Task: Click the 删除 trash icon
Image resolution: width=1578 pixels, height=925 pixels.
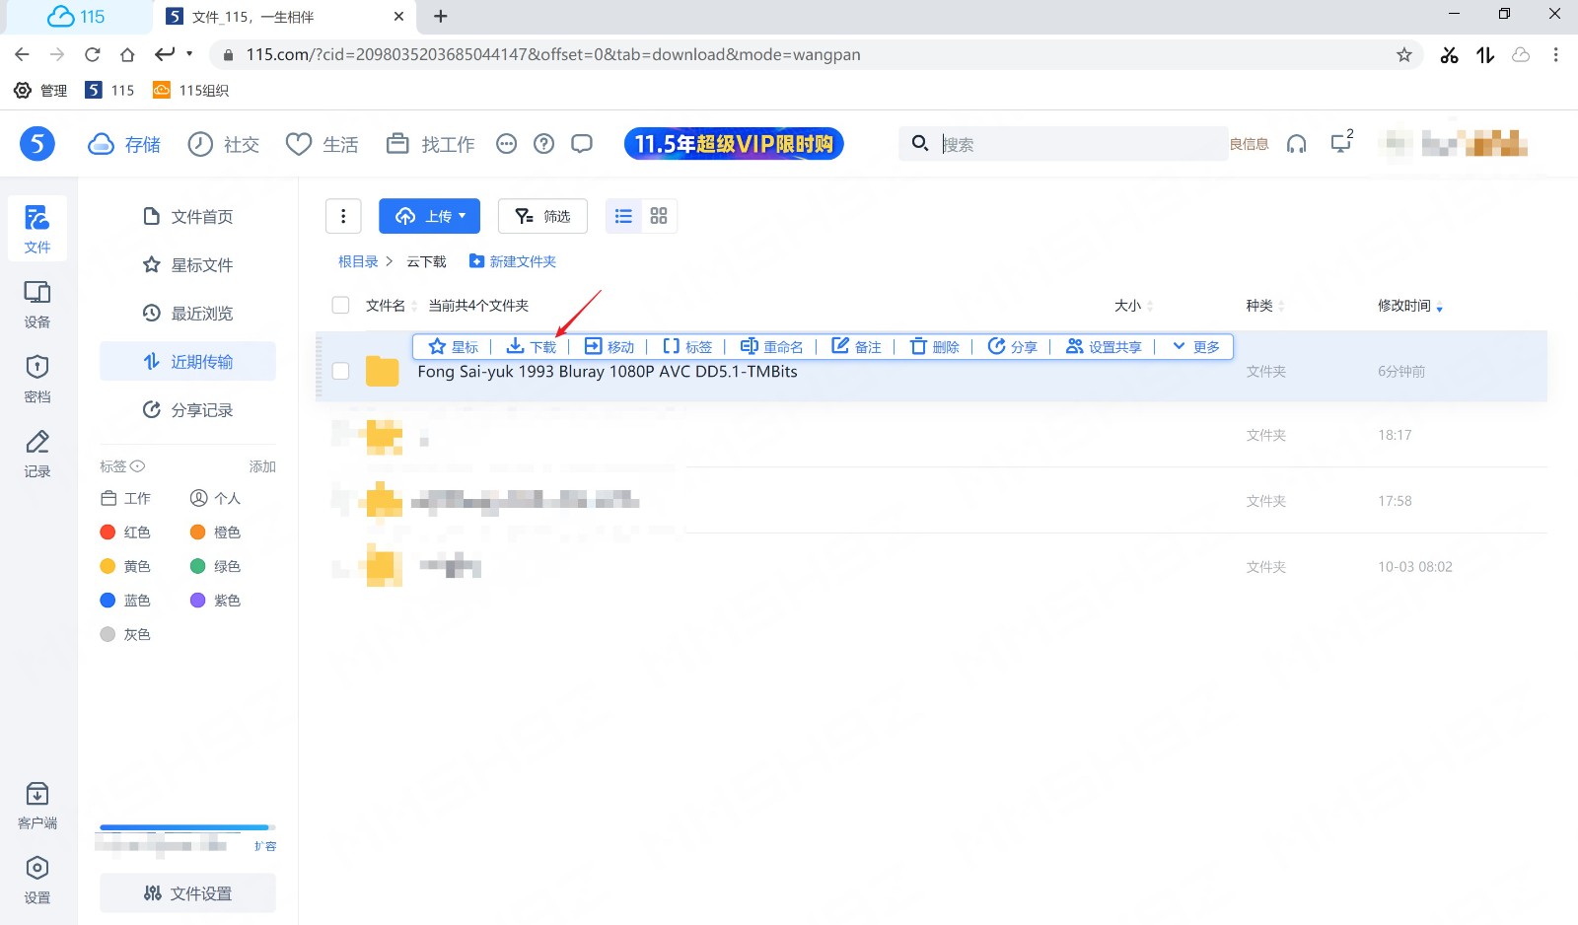Action: pos(918,346)
